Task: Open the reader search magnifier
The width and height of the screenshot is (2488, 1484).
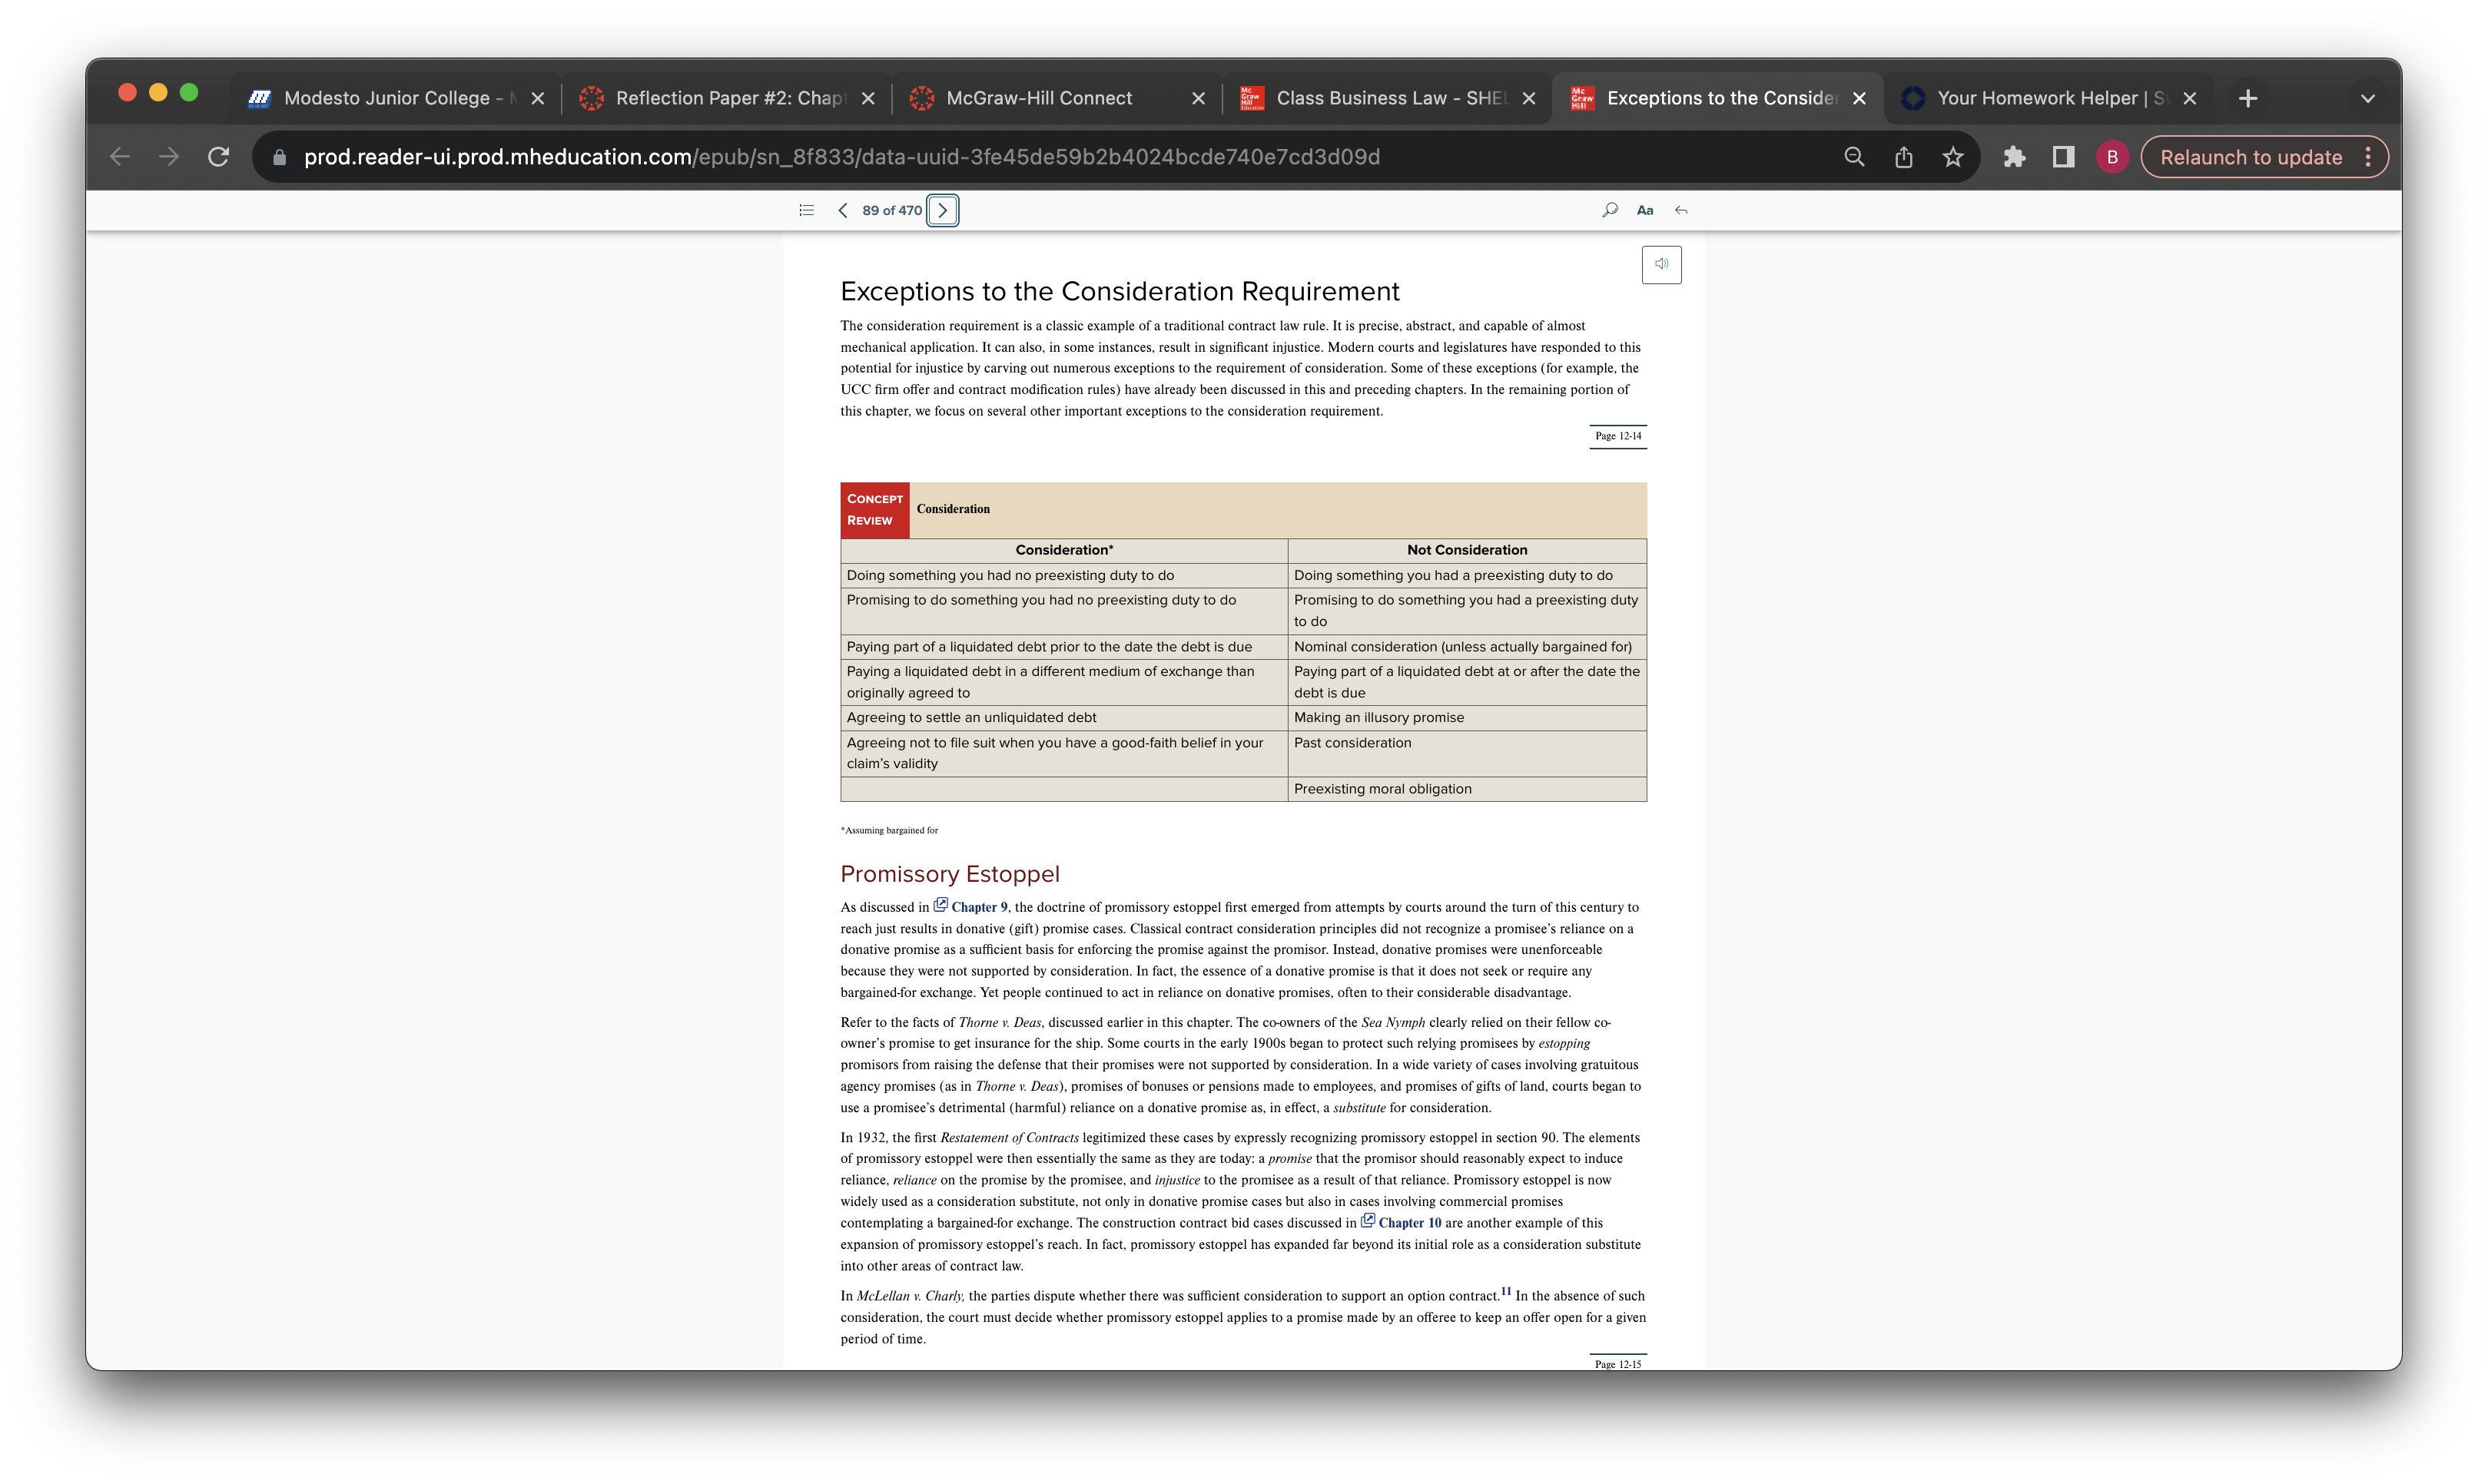Action: 1610,210
